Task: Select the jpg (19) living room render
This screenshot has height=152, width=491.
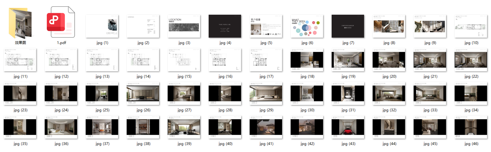Action: tap(348, 60)
